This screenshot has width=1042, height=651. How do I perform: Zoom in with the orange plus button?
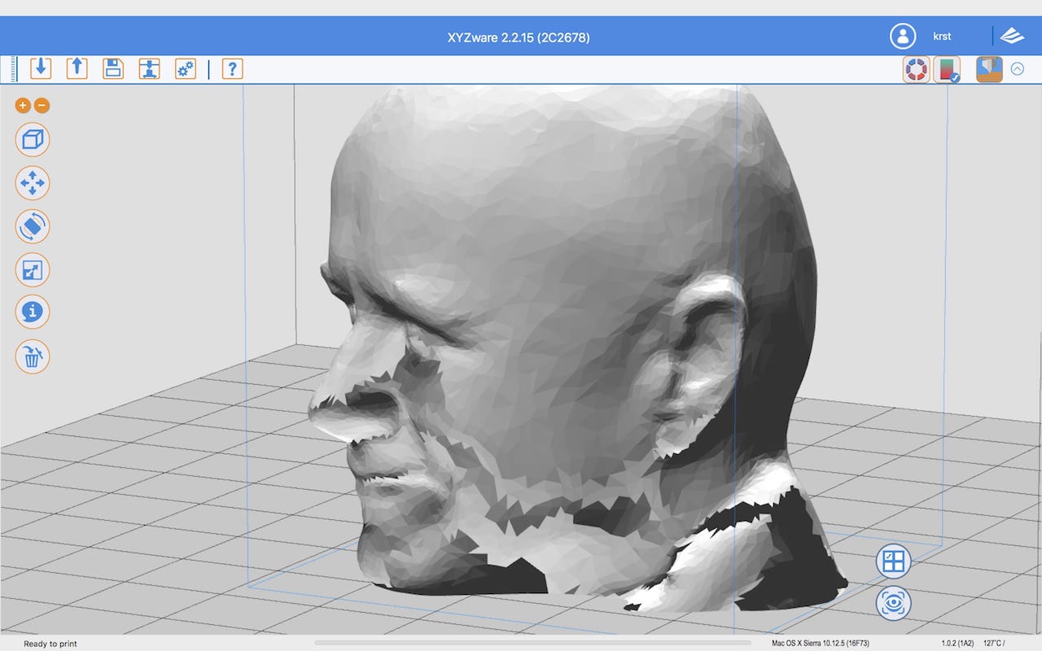(23, 105)
